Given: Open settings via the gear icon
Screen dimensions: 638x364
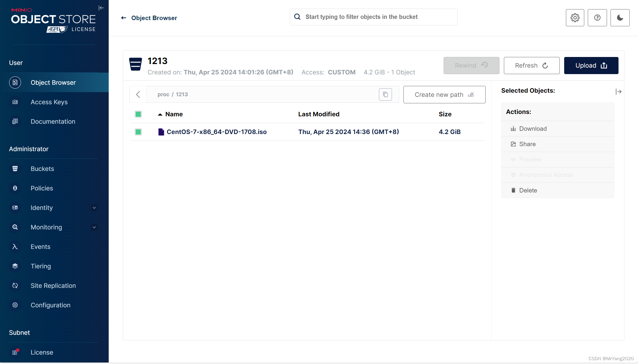Looking at the screenshot, I should (x=575, y=18).
